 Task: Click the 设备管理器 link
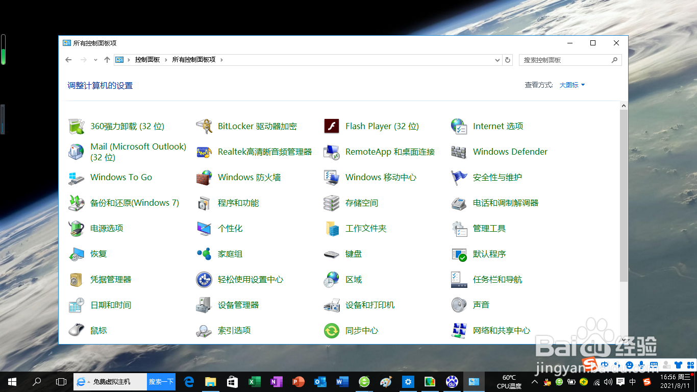tap(238, 305)
